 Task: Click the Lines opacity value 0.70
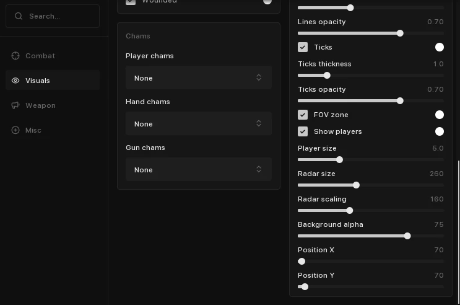click(x=435, y=22)
